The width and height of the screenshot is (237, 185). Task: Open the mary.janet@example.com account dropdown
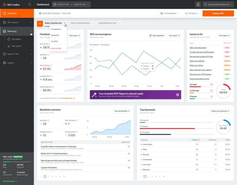click(x=219, y=4)
